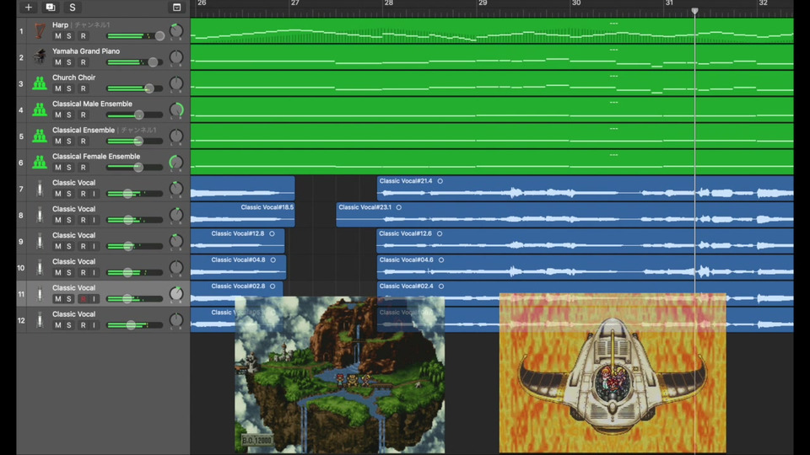Click microphone icon on track 10

click(40, 267)
